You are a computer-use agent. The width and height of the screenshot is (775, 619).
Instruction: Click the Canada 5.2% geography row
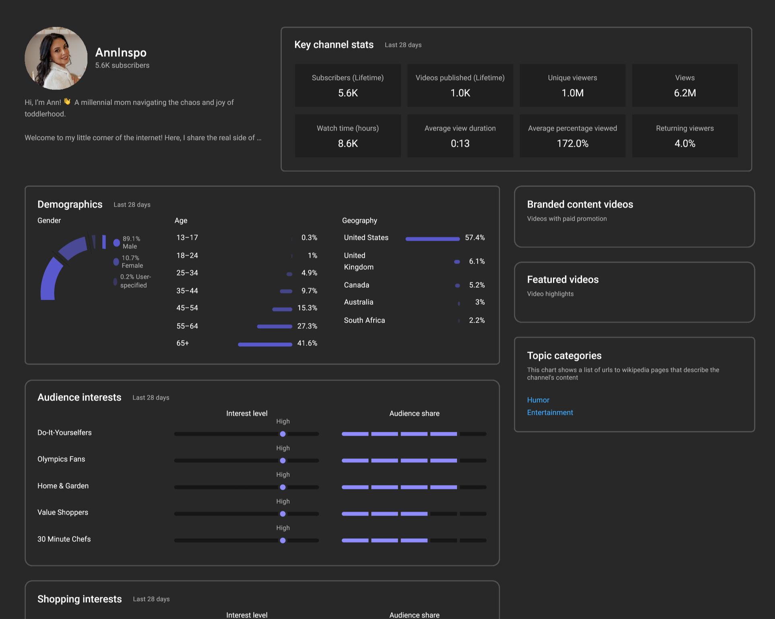click(x=414, y=285)
